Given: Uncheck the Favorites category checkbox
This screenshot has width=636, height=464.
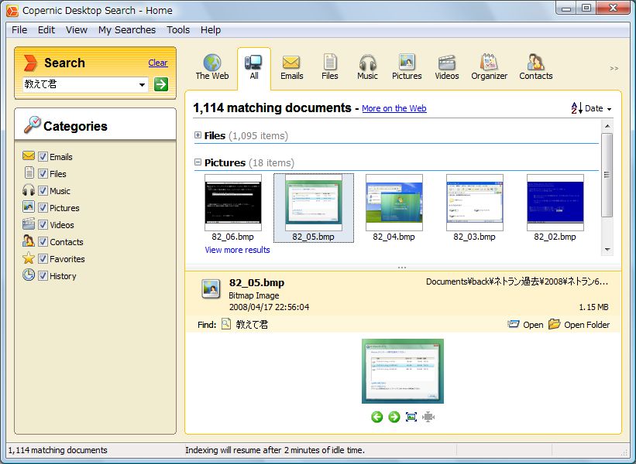Looking at the screenshot, I should [x=43, y=259].
